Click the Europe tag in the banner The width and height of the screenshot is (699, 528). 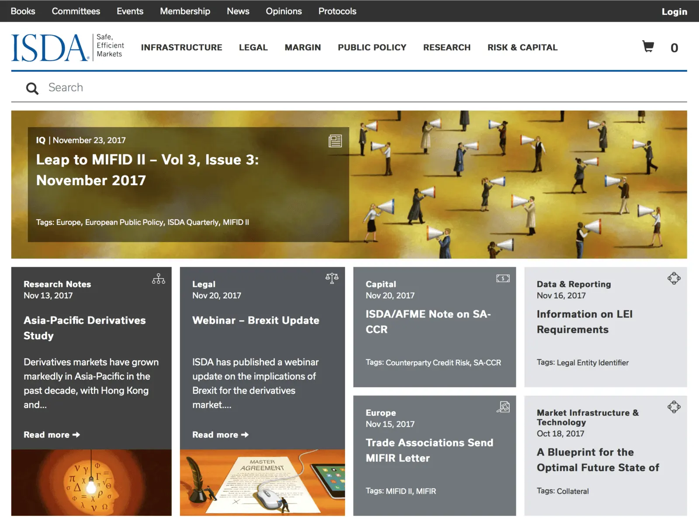pos(68,222)
